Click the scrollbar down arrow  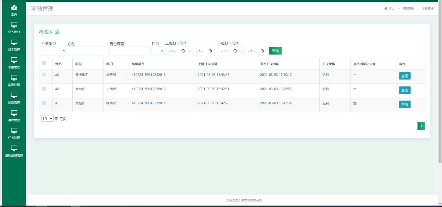440,203
